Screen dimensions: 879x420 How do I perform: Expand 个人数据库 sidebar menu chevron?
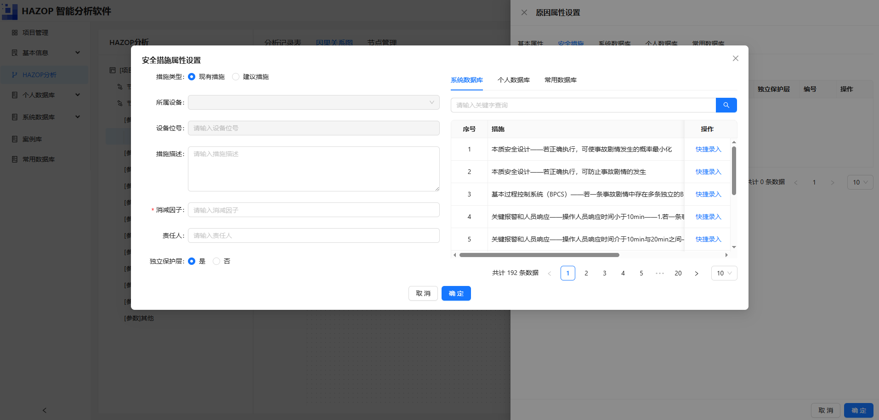pyautogui.click(x=78, y=95)
